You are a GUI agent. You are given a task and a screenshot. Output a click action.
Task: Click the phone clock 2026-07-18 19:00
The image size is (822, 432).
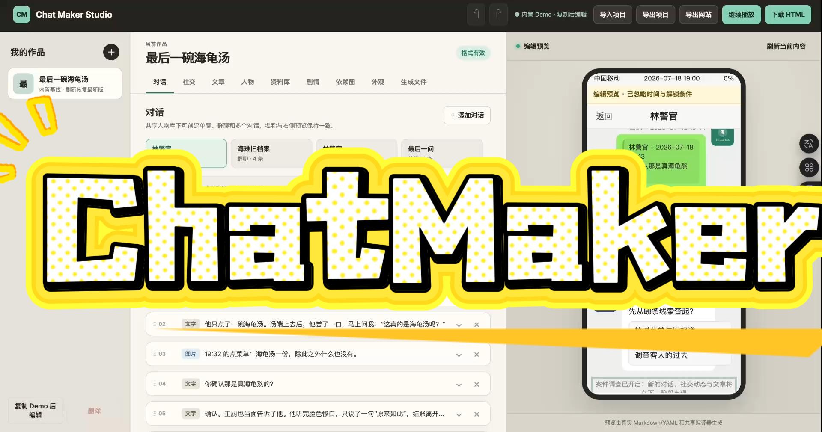[x=672, y=78]
